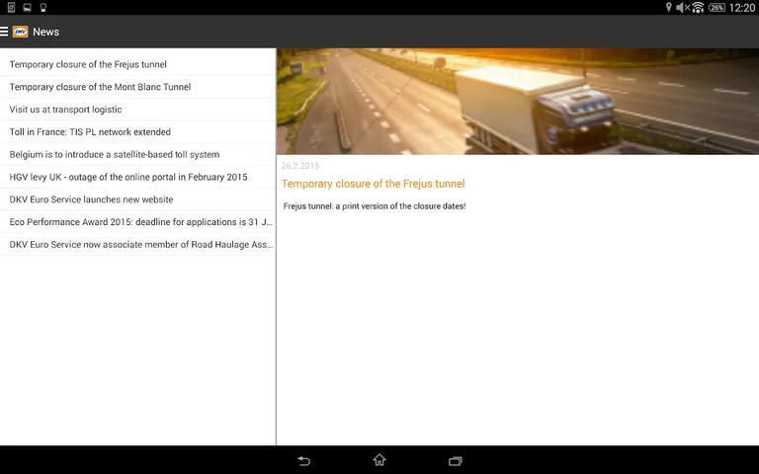This screenshot has width=759, height=474.
Task: Tap the lightbulb notification icon
Action: click(x=43, y=7)
